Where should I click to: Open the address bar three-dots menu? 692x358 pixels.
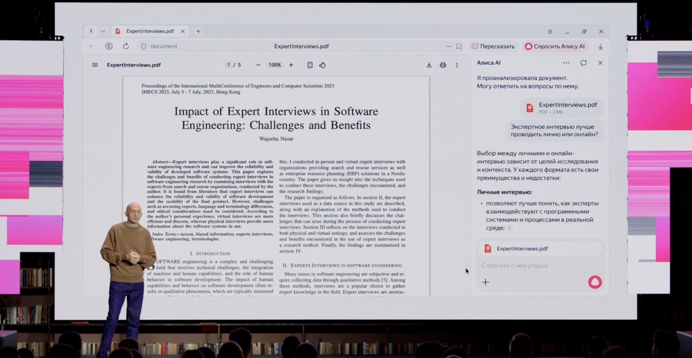pos(448,47)
